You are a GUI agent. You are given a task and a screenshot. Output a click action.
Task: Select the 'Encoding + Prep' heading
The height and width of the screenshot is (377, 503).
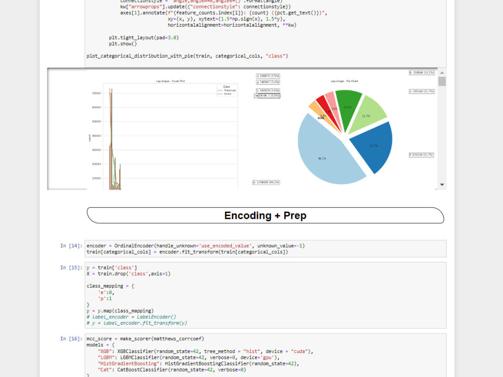point(265,216)
